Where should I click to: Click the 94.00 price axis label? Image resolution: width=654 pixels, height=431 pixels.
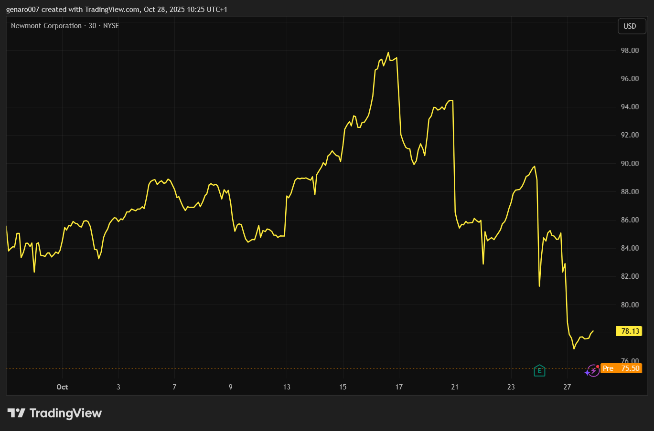coord(630,106)
